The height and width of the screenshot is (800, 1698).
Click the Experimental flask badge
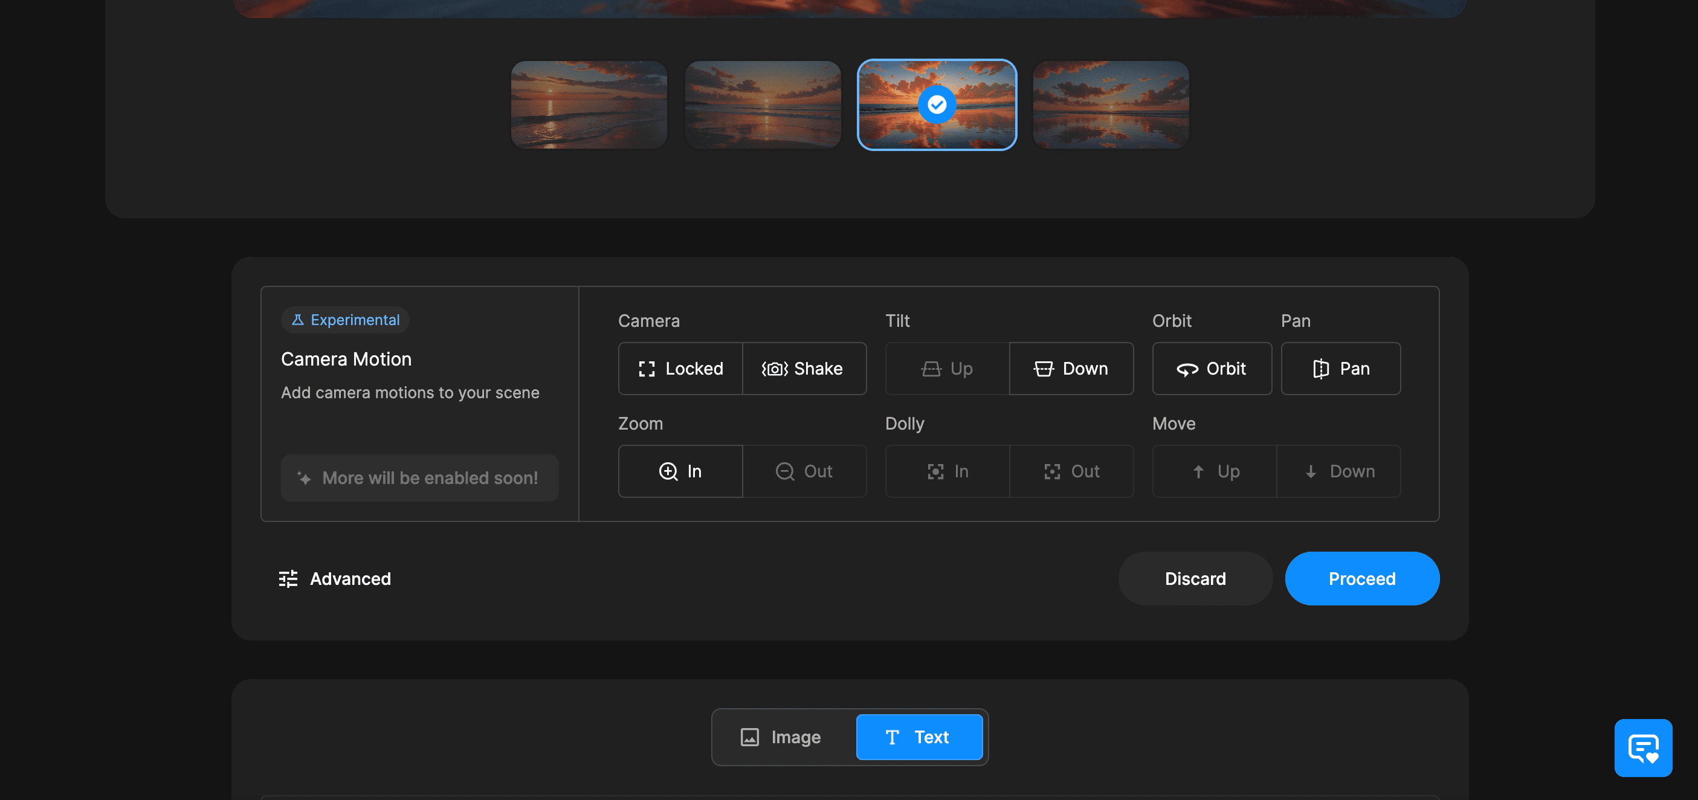[x=346, y=320]
